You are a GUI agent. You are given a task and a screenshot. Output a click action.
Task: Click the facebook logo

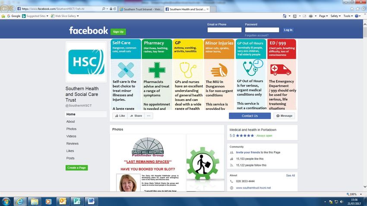89,30
